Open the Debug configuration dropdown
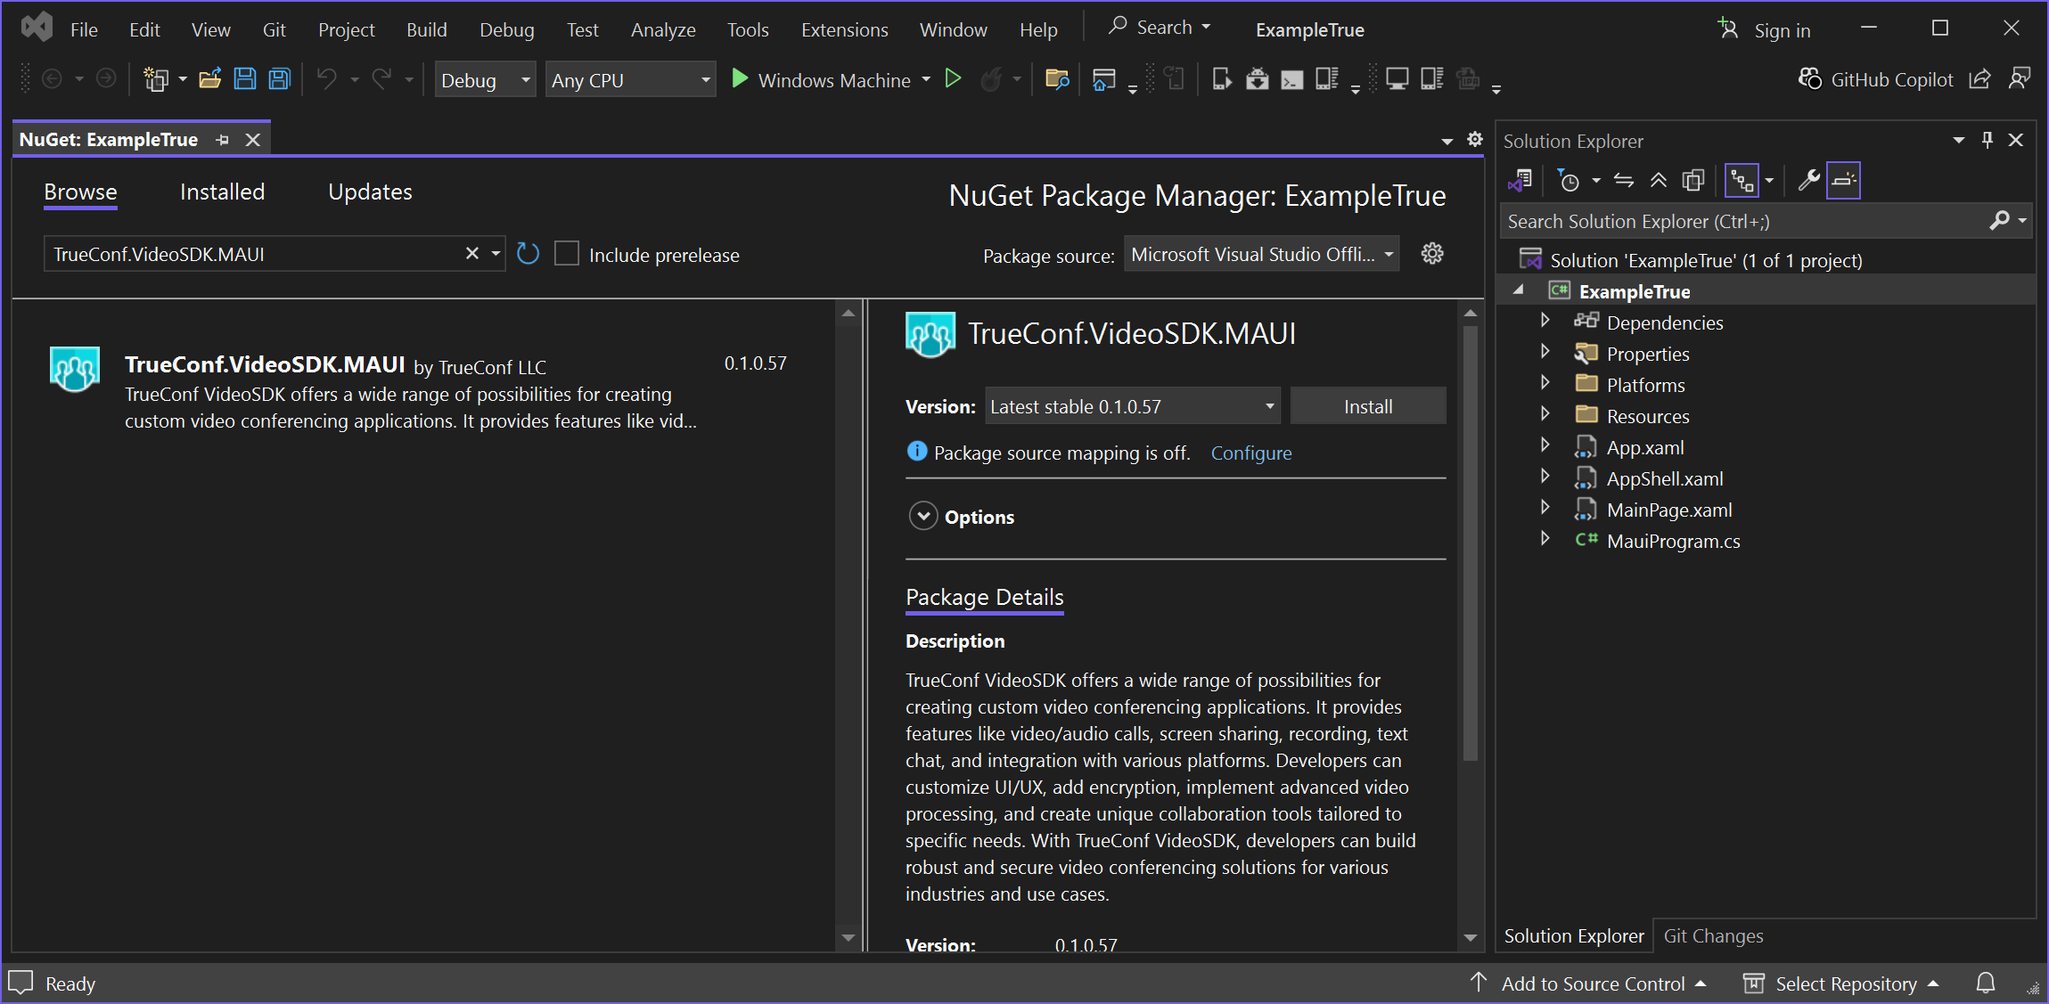Screen dimensions: 2049x1004 (485, 79)
